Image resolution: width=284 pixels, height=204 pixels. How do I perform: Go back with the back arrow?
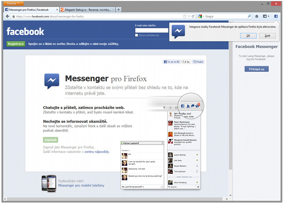[x=7, y=16]
